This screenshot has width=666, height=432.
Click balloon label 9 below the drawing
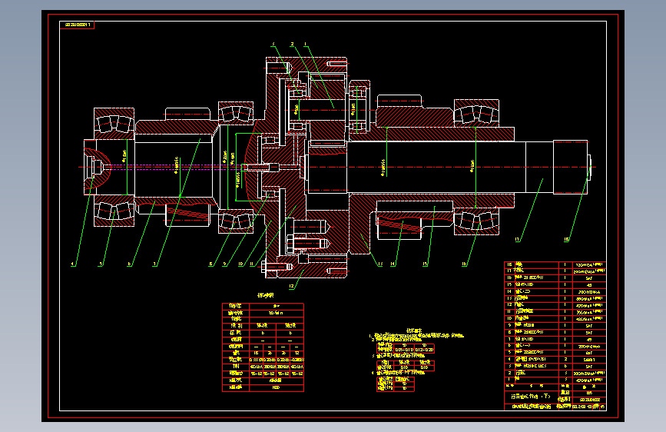click(225, 264)
